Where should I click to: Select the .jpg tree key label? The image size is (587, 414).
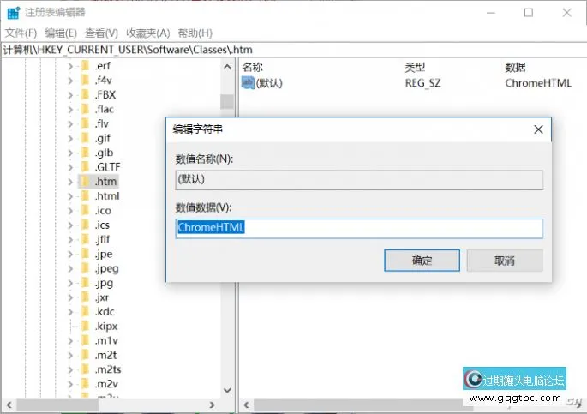coord(104,284)
